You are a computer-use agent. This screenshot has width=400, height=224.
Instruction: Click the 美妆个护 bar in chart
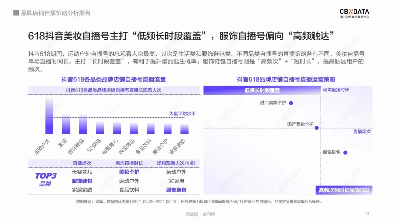(x=168, y=128)
